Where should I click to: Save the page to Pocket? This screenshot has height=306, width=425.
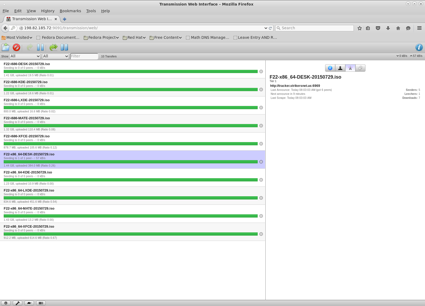[x=378, y=28]
